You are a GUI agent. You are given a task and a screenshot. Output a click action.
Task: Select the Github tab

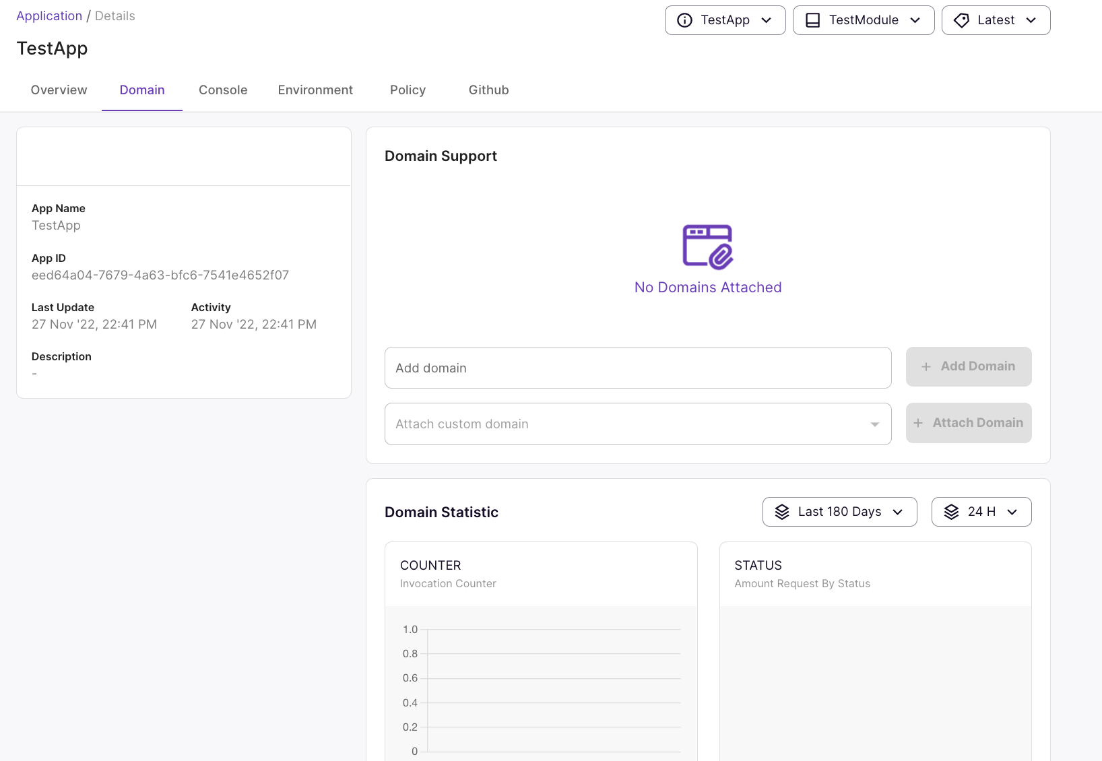pyautogui.click(x=488, y=90)
